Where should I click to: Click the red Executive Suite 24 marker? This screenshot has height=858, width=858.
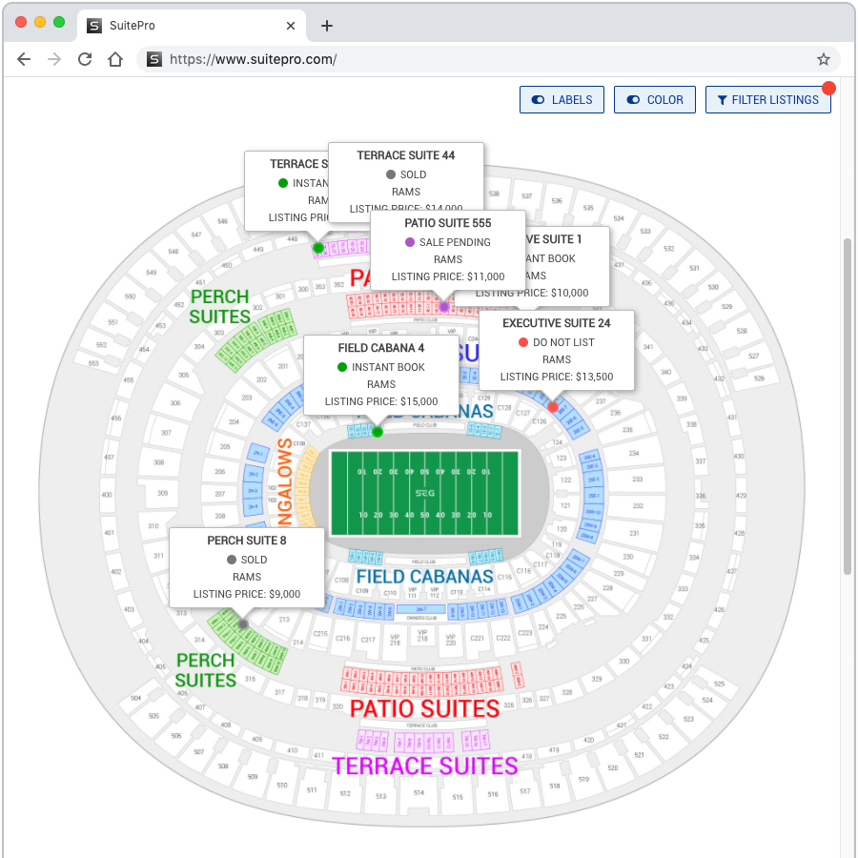coord(553,407)
